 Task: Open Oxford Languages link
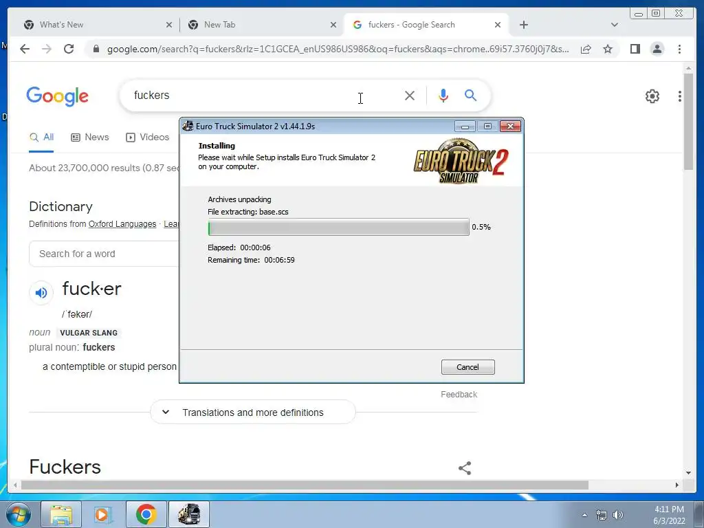click(x=122, y=224)
